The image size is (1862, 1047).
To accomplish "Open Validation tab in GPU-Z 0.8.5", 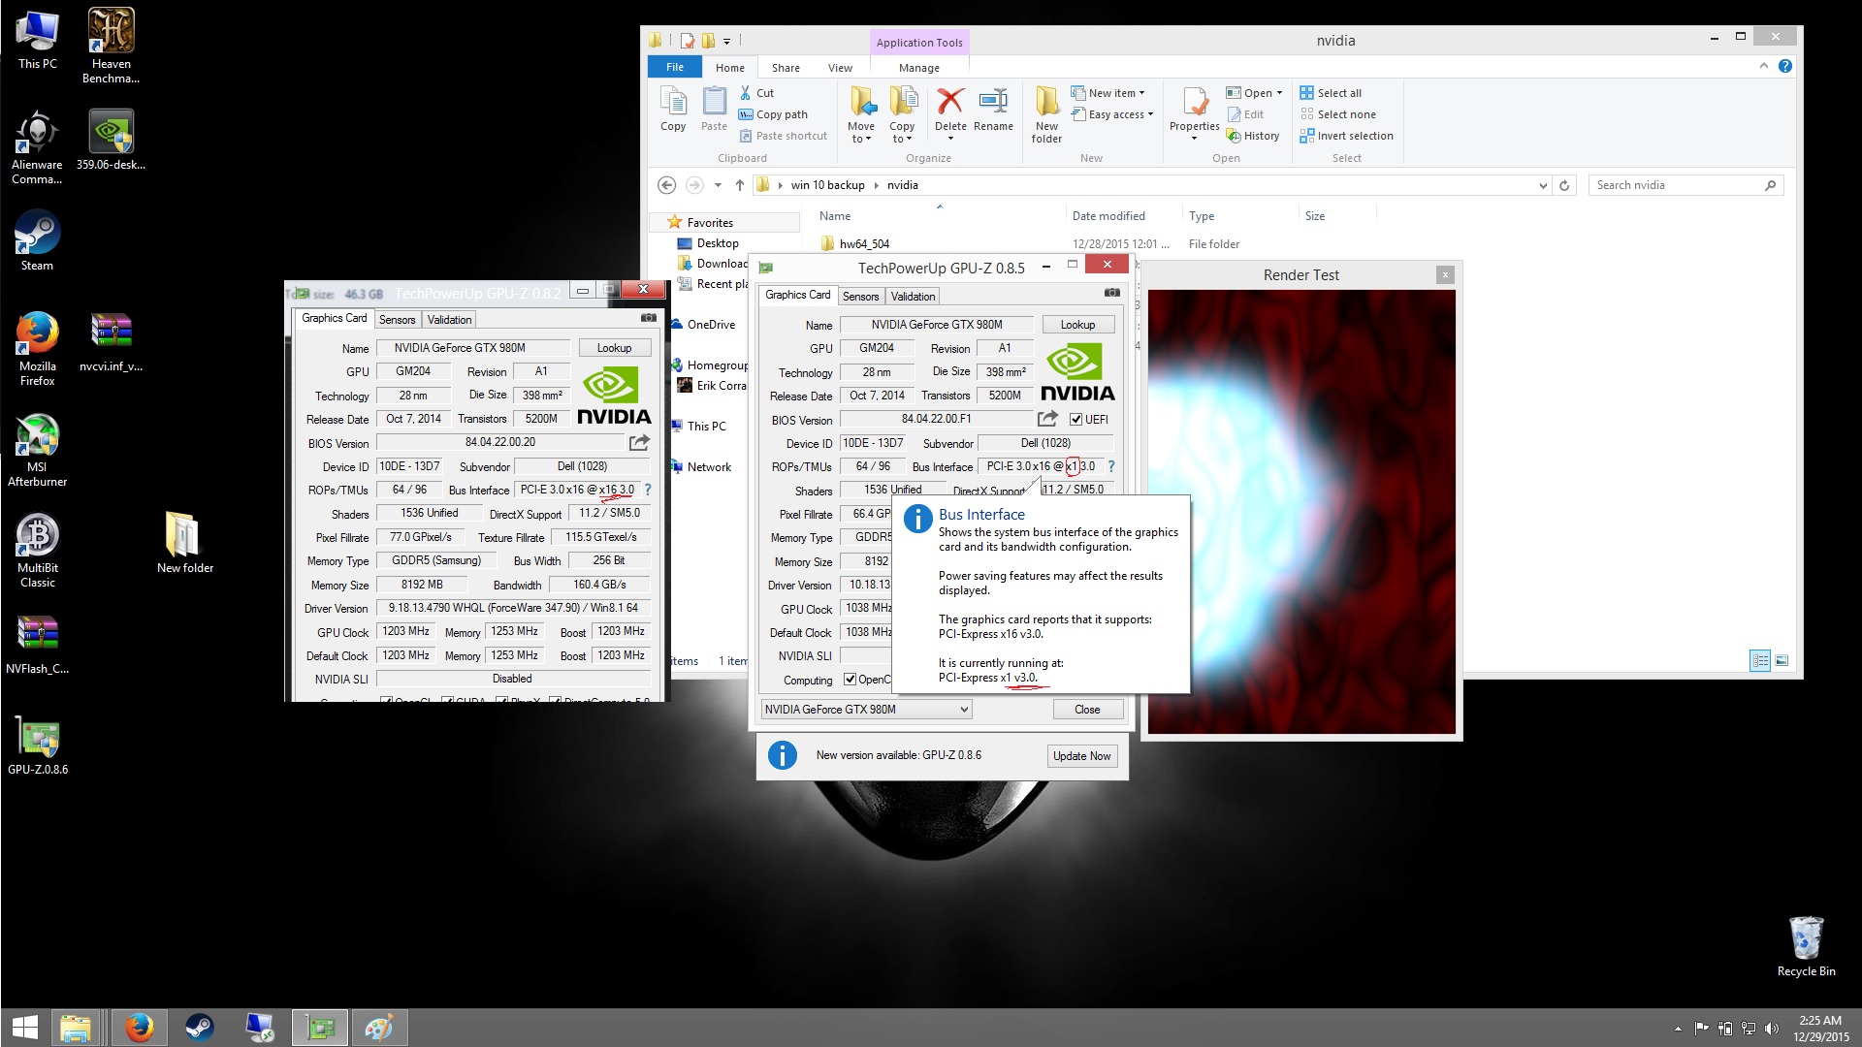I will point(913,297).
